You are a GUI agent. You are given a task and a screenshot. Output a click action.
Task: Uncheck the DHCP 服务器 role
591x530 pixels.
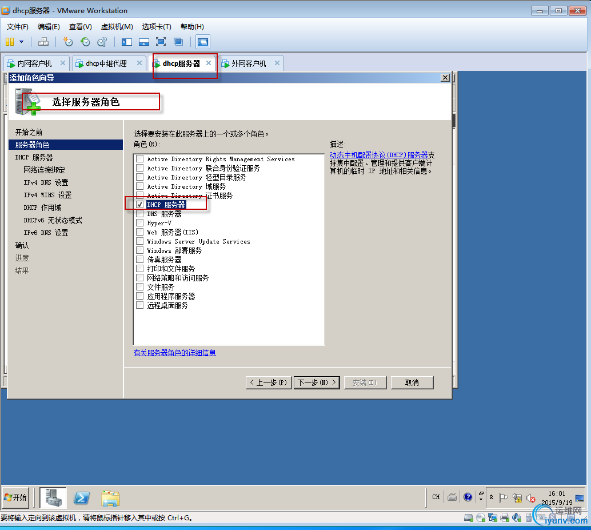[140, 204]
